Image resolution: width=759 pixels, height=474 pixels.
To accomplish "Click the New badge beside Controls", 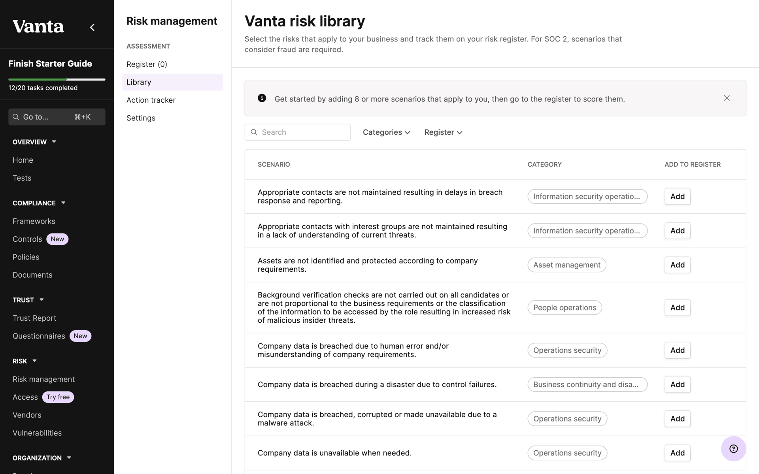I will [x=57, y=239].
